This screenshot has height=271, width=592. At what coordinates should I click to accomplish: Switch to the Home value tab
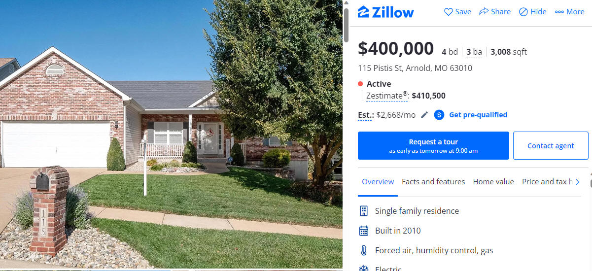click(493, 182)
